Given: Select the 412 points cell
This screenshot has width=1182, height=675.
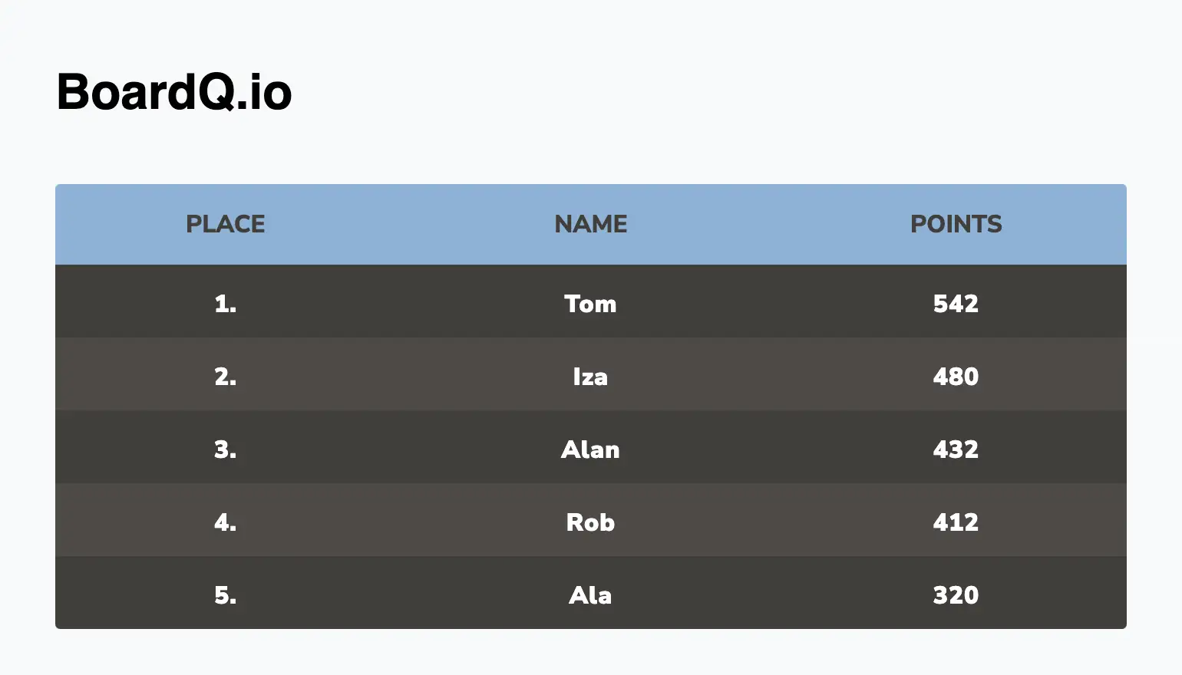Looking at the screenshot, I should (956, 522).
